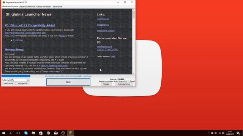
Task: Switch to Aktualności Shiginima tab
Action: pos(10,7)
